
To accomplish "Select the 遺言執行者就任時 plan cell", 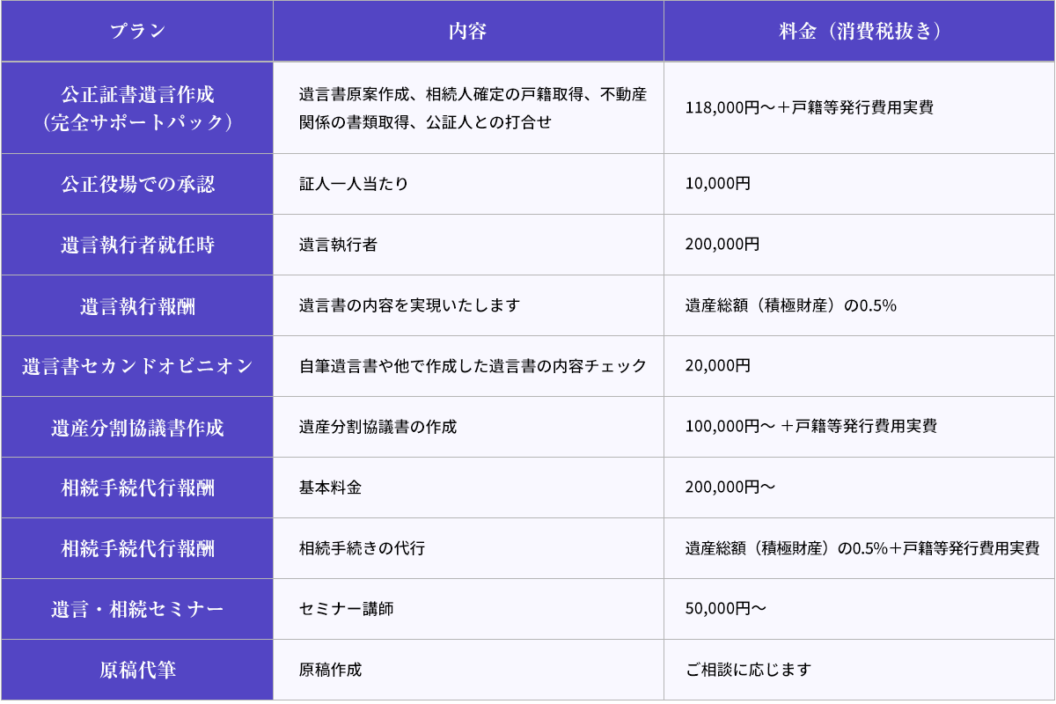I will coord(136,245).
